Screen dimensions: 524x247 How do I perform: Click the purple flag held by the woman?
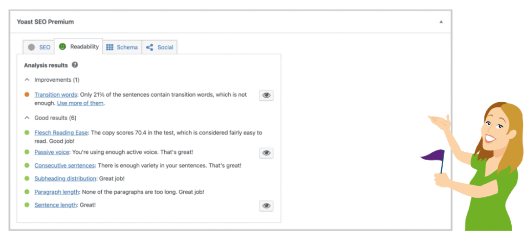click(432, 154)
